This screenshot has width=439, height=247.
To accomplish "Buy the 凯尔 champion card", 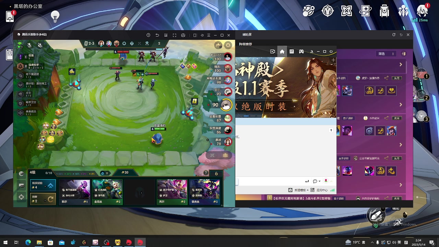I will point(74,192).
